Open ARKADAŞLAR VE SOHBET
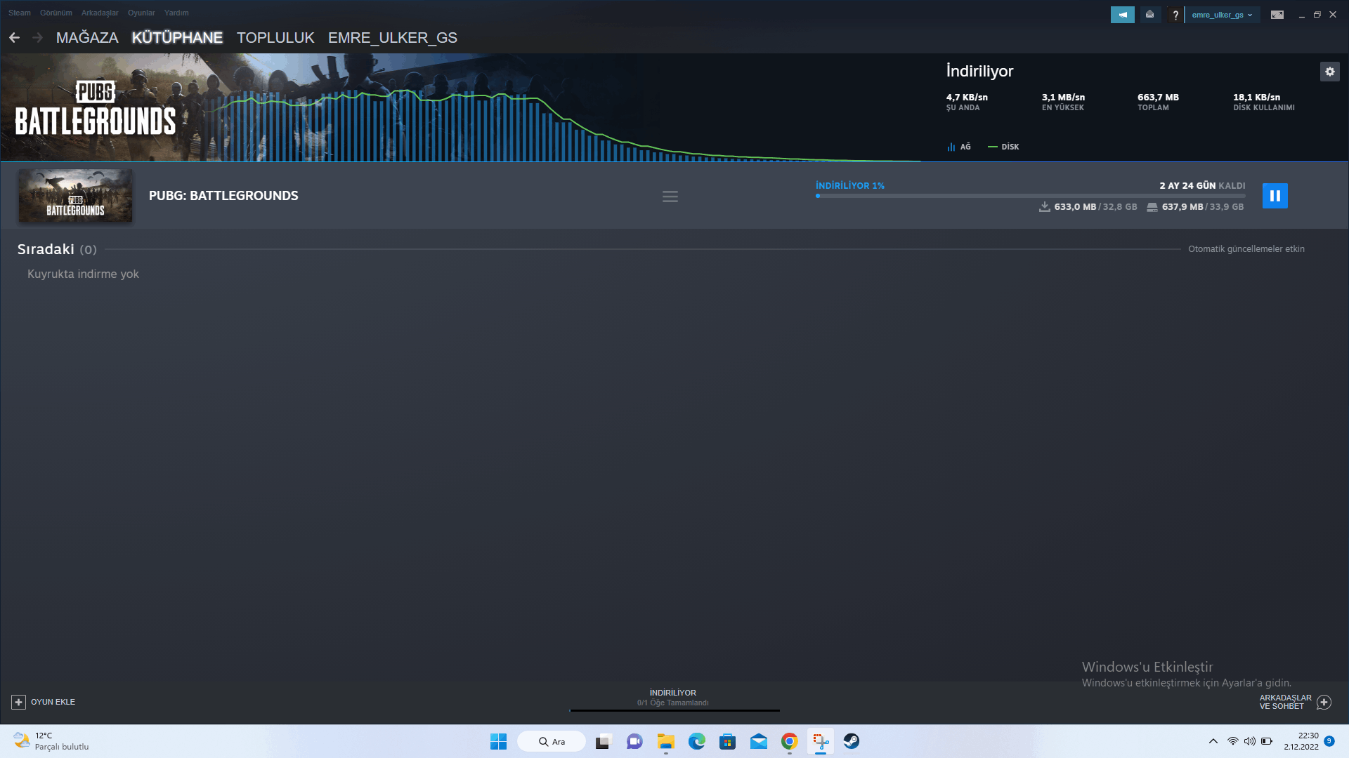The width and height of the screenshot is (1349, 758). [1295, 702]
